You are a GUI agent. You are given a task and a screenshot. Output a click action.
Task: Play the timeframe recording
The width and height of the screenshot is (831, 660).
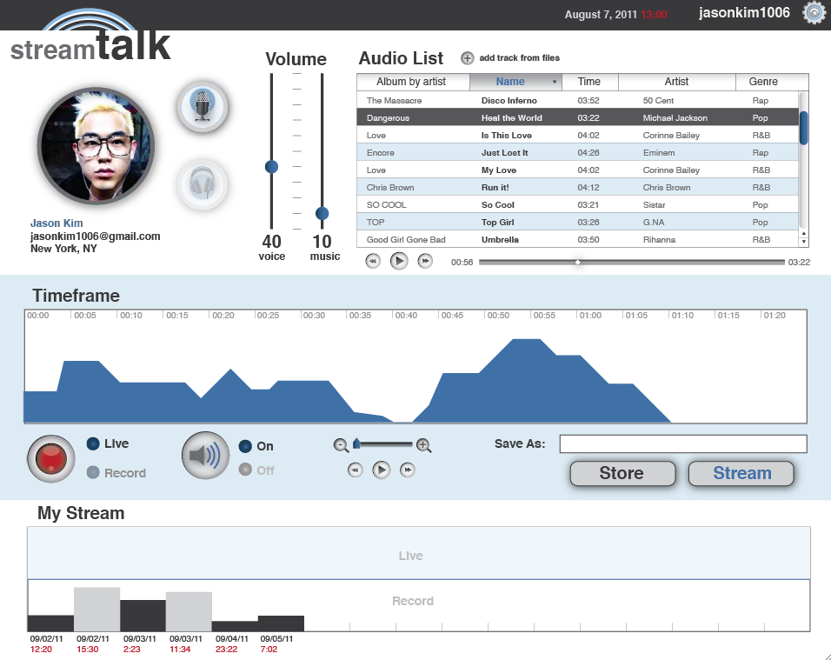click(381, 470)
